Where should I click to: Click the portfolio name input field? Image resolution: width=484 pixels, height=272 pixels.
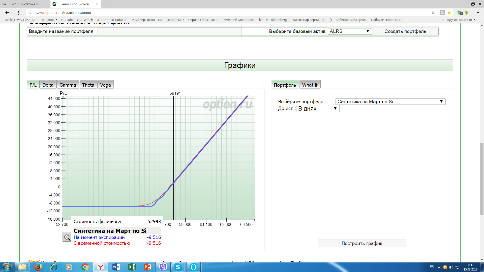click(x=169, y=31)
